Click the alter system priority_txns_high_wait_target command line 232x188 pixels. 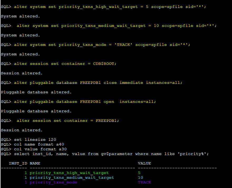tap(110, 7)
